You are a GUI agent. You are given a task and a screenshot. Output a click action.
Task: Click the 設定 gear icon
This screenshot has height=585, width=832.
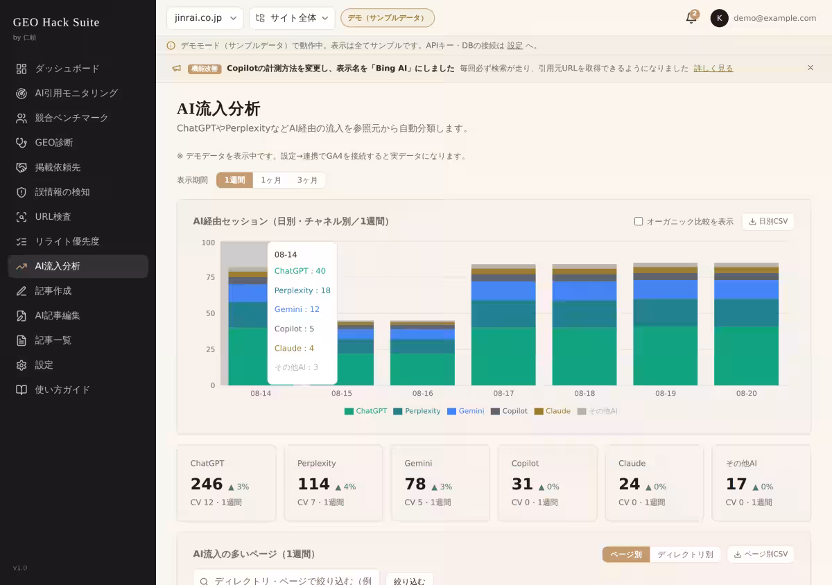click(21, 365)
